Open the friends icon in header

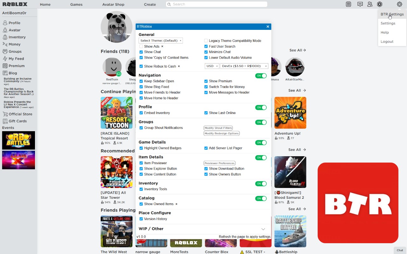click(x=370, y=4)
